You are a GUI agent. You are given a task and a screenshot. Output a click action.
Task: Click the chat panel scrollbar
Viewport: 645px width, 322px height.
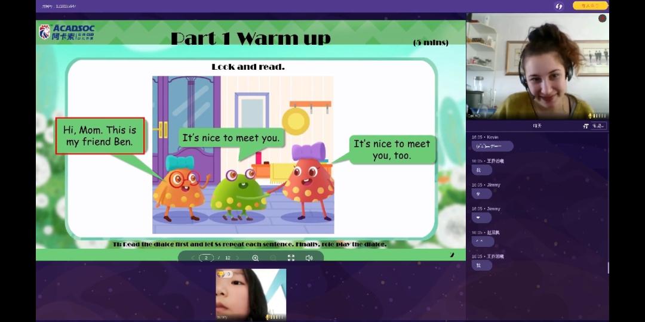click(608, 268)
